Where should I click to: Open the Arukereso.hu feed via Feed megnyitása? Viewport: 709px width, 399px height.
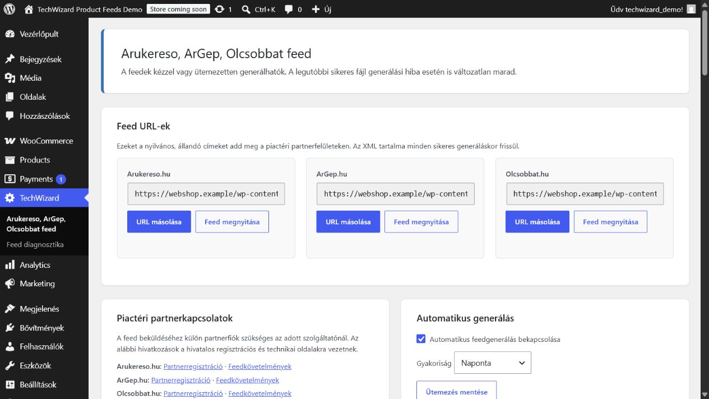232,222
